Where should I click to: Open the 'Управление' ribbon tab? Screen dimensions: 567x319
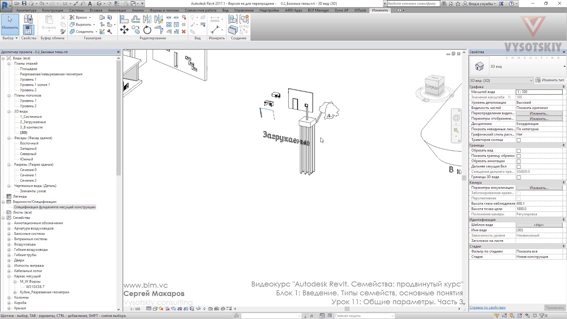click(244, 10)
